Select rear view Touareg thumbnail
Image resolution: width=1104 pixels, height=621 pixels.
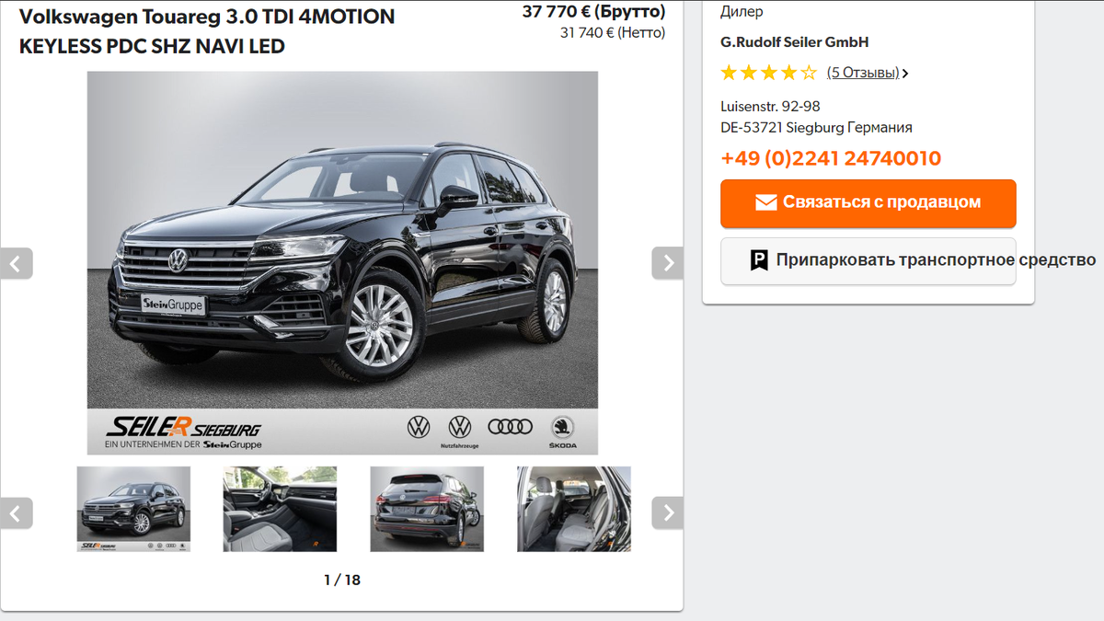427,509
